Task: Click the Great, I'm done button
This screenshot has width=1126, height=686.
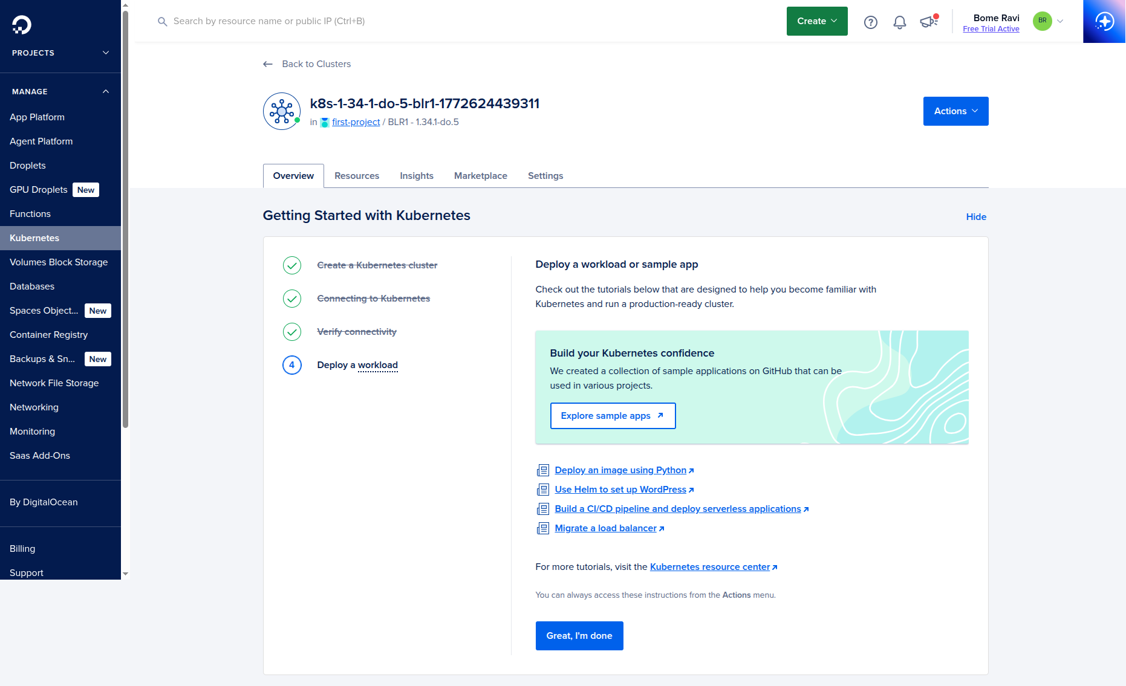Action: pyautogui.click(x=579, y=636)
